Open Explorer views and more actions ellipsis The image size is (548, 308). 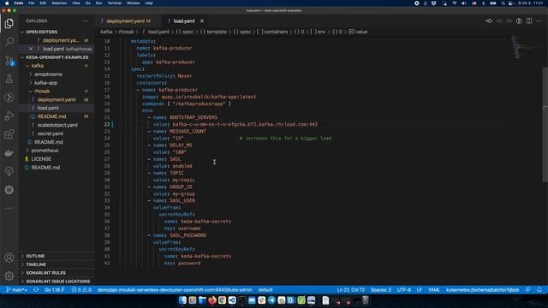click(86, 21)
